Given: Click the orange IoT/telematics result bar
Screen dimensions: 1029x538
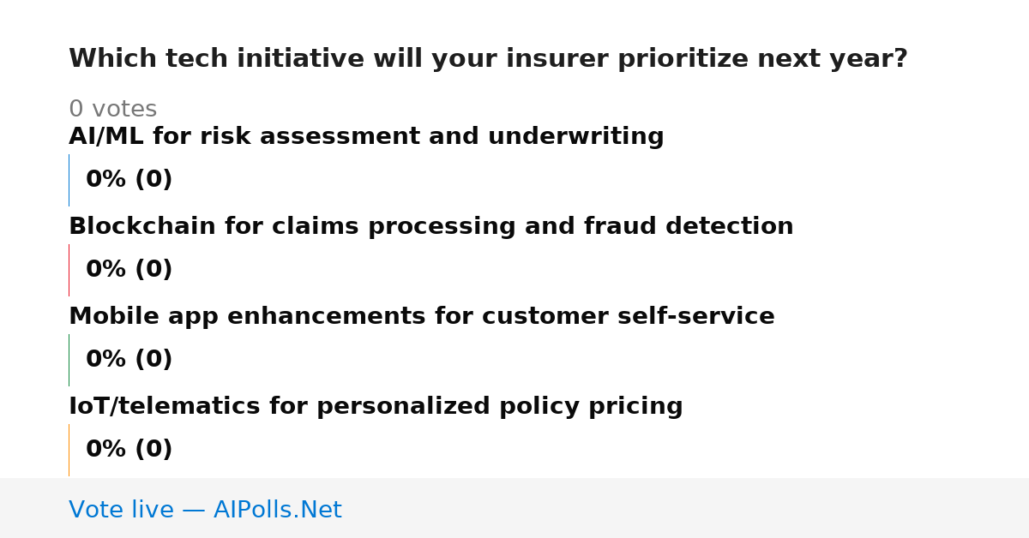Looking at the screenshot, I should [69, 450].
